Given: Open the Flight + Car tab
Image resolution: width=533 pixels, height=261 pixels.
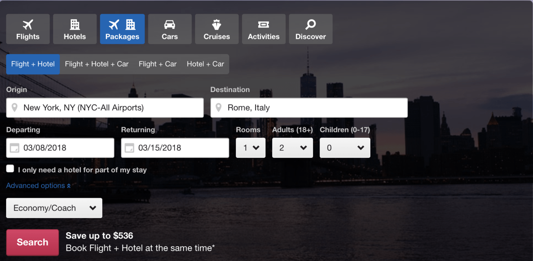Looking at the screenshot, I should click(157, 64).
